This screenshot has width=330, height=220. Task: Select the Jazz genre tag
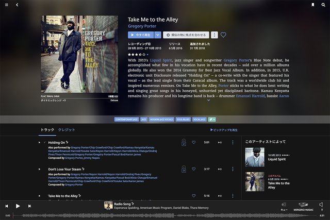click(144, 120)
